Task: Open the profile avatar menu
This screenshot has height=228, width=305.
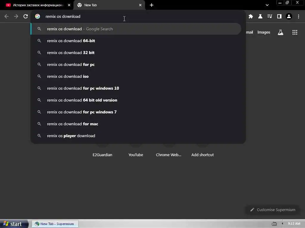Action: pos(289,17)
